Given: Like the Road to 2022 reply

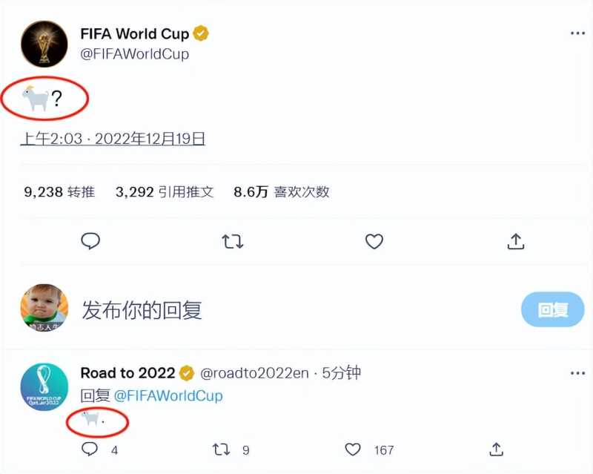Looking at the screenshot, I should pyautogui.click(x=353, y=450).
